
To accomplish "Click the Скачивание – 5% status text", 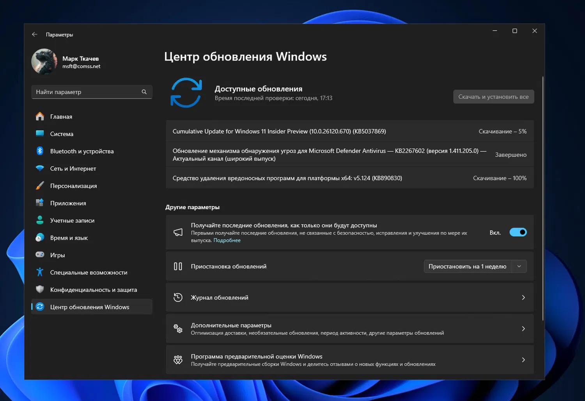I will [x=503, y=131].
